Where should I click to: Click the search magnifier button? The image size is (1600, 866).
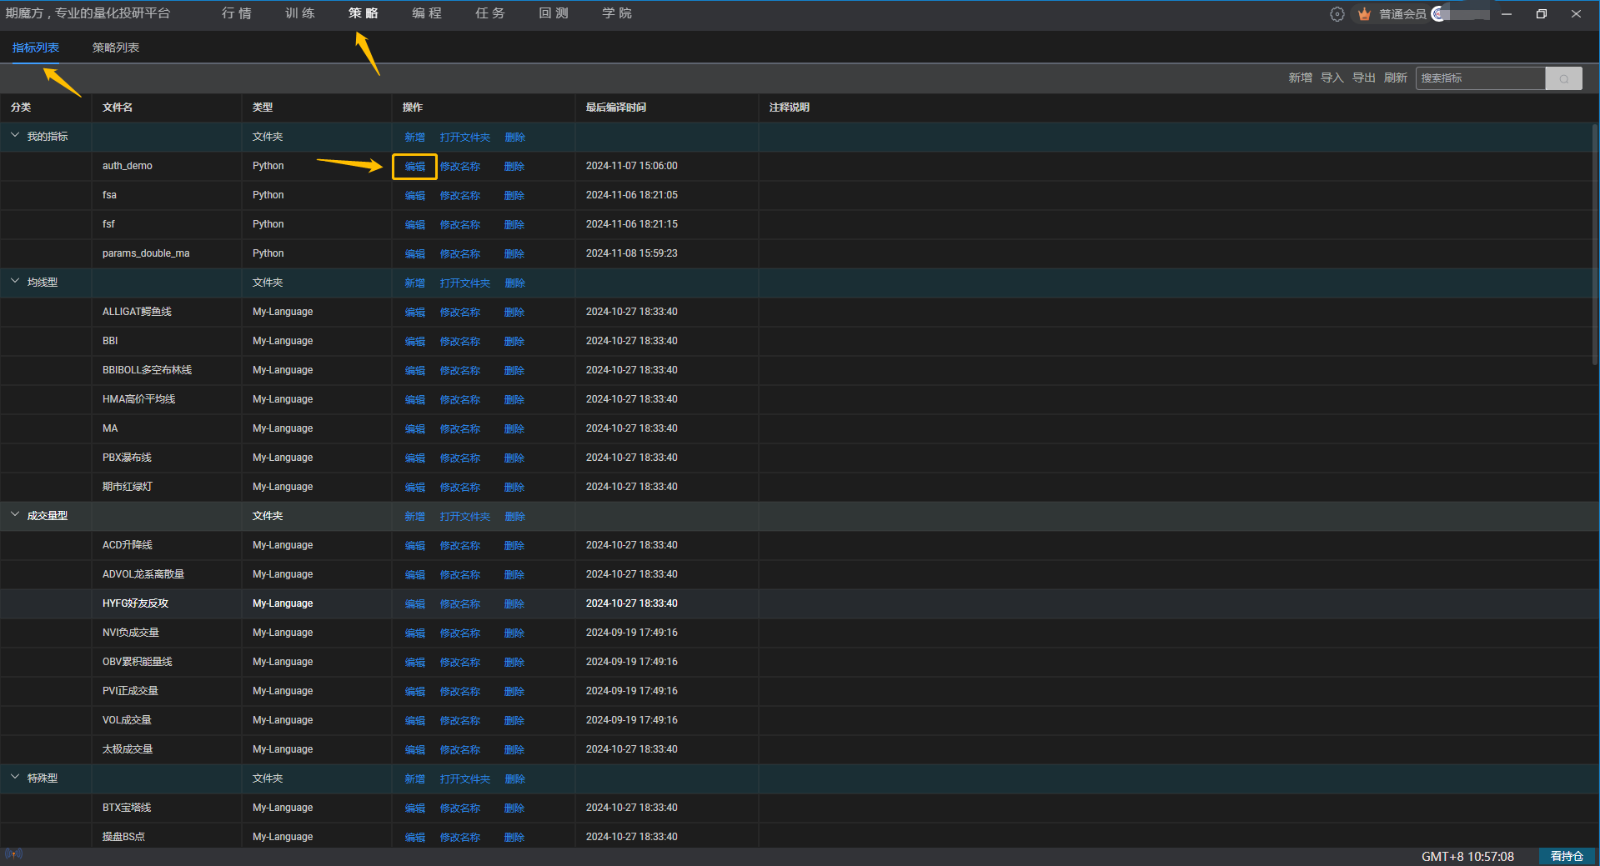tap(1563, 78)
